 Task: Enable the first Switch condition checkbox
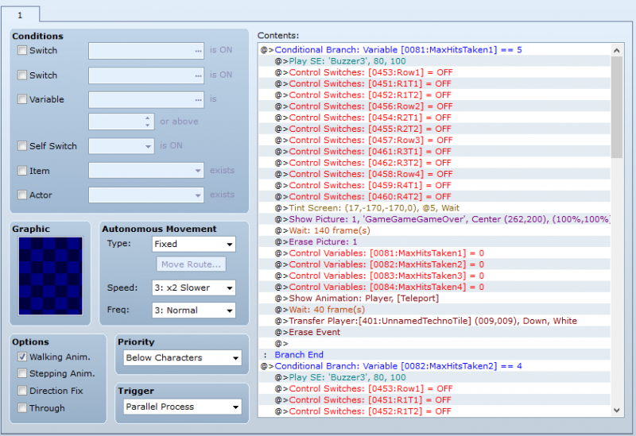point(22,50)
